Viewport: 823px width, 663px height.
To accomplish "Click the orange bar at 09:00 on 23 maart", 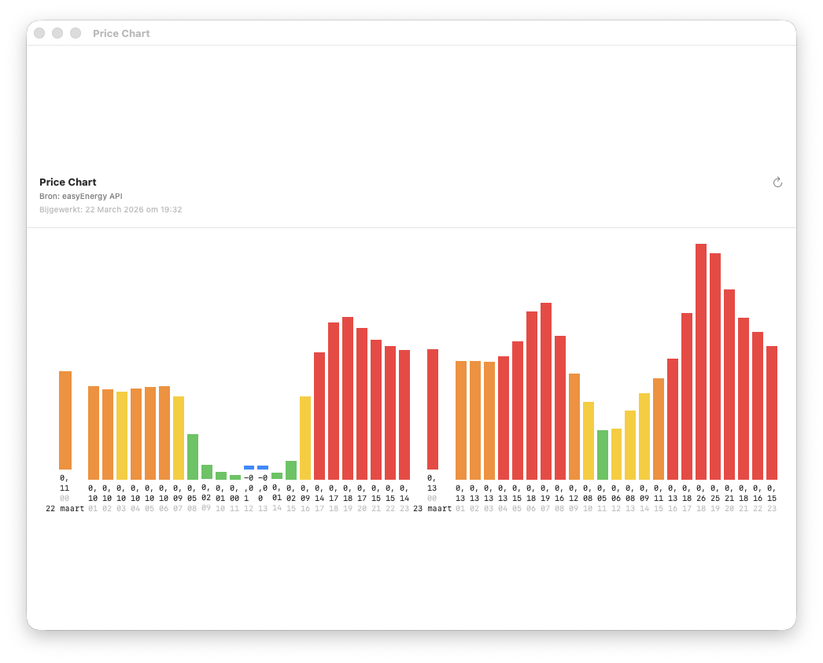I will click(575, 425).
